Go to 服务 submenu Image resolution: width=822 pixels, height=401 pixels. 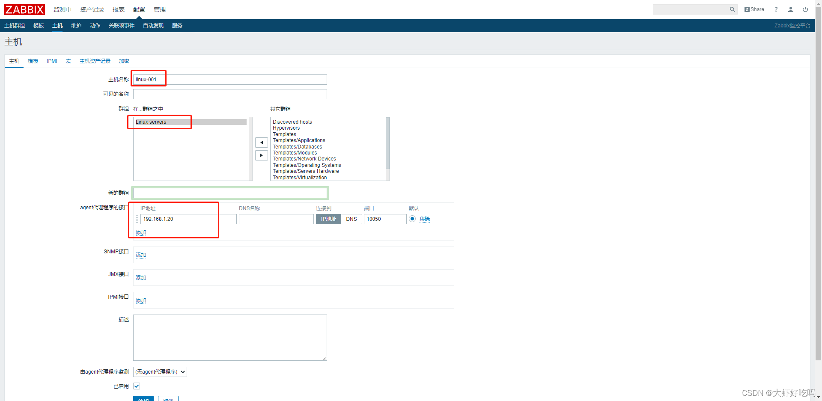point(177,26)
